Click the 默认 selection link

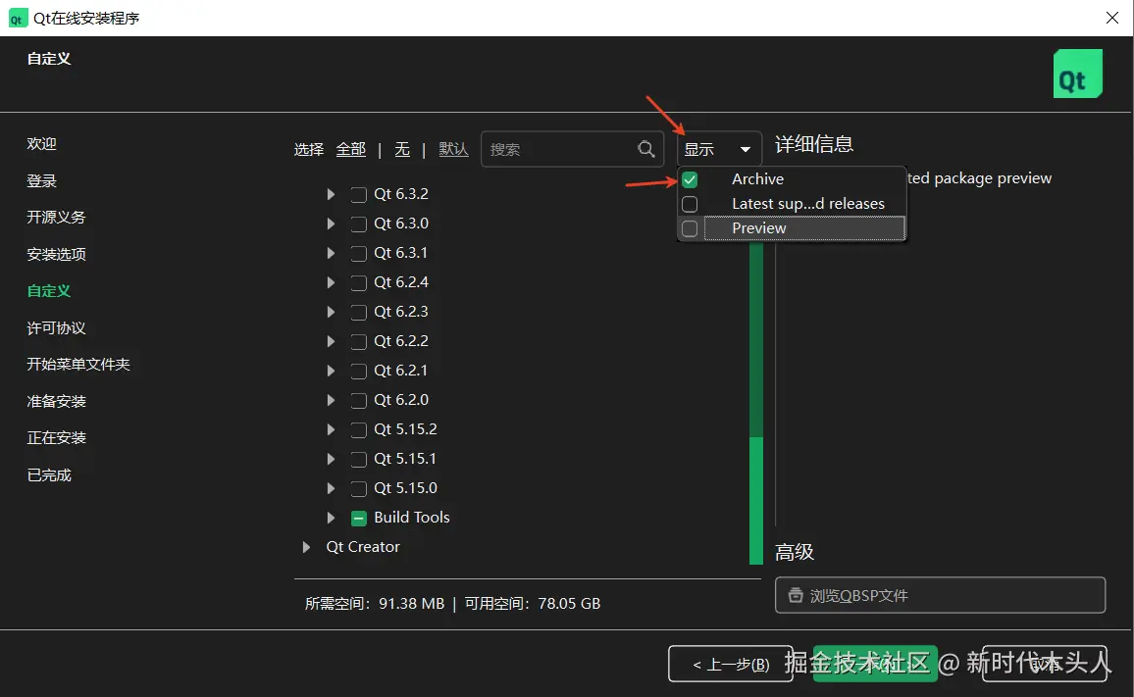coord(453,149)
